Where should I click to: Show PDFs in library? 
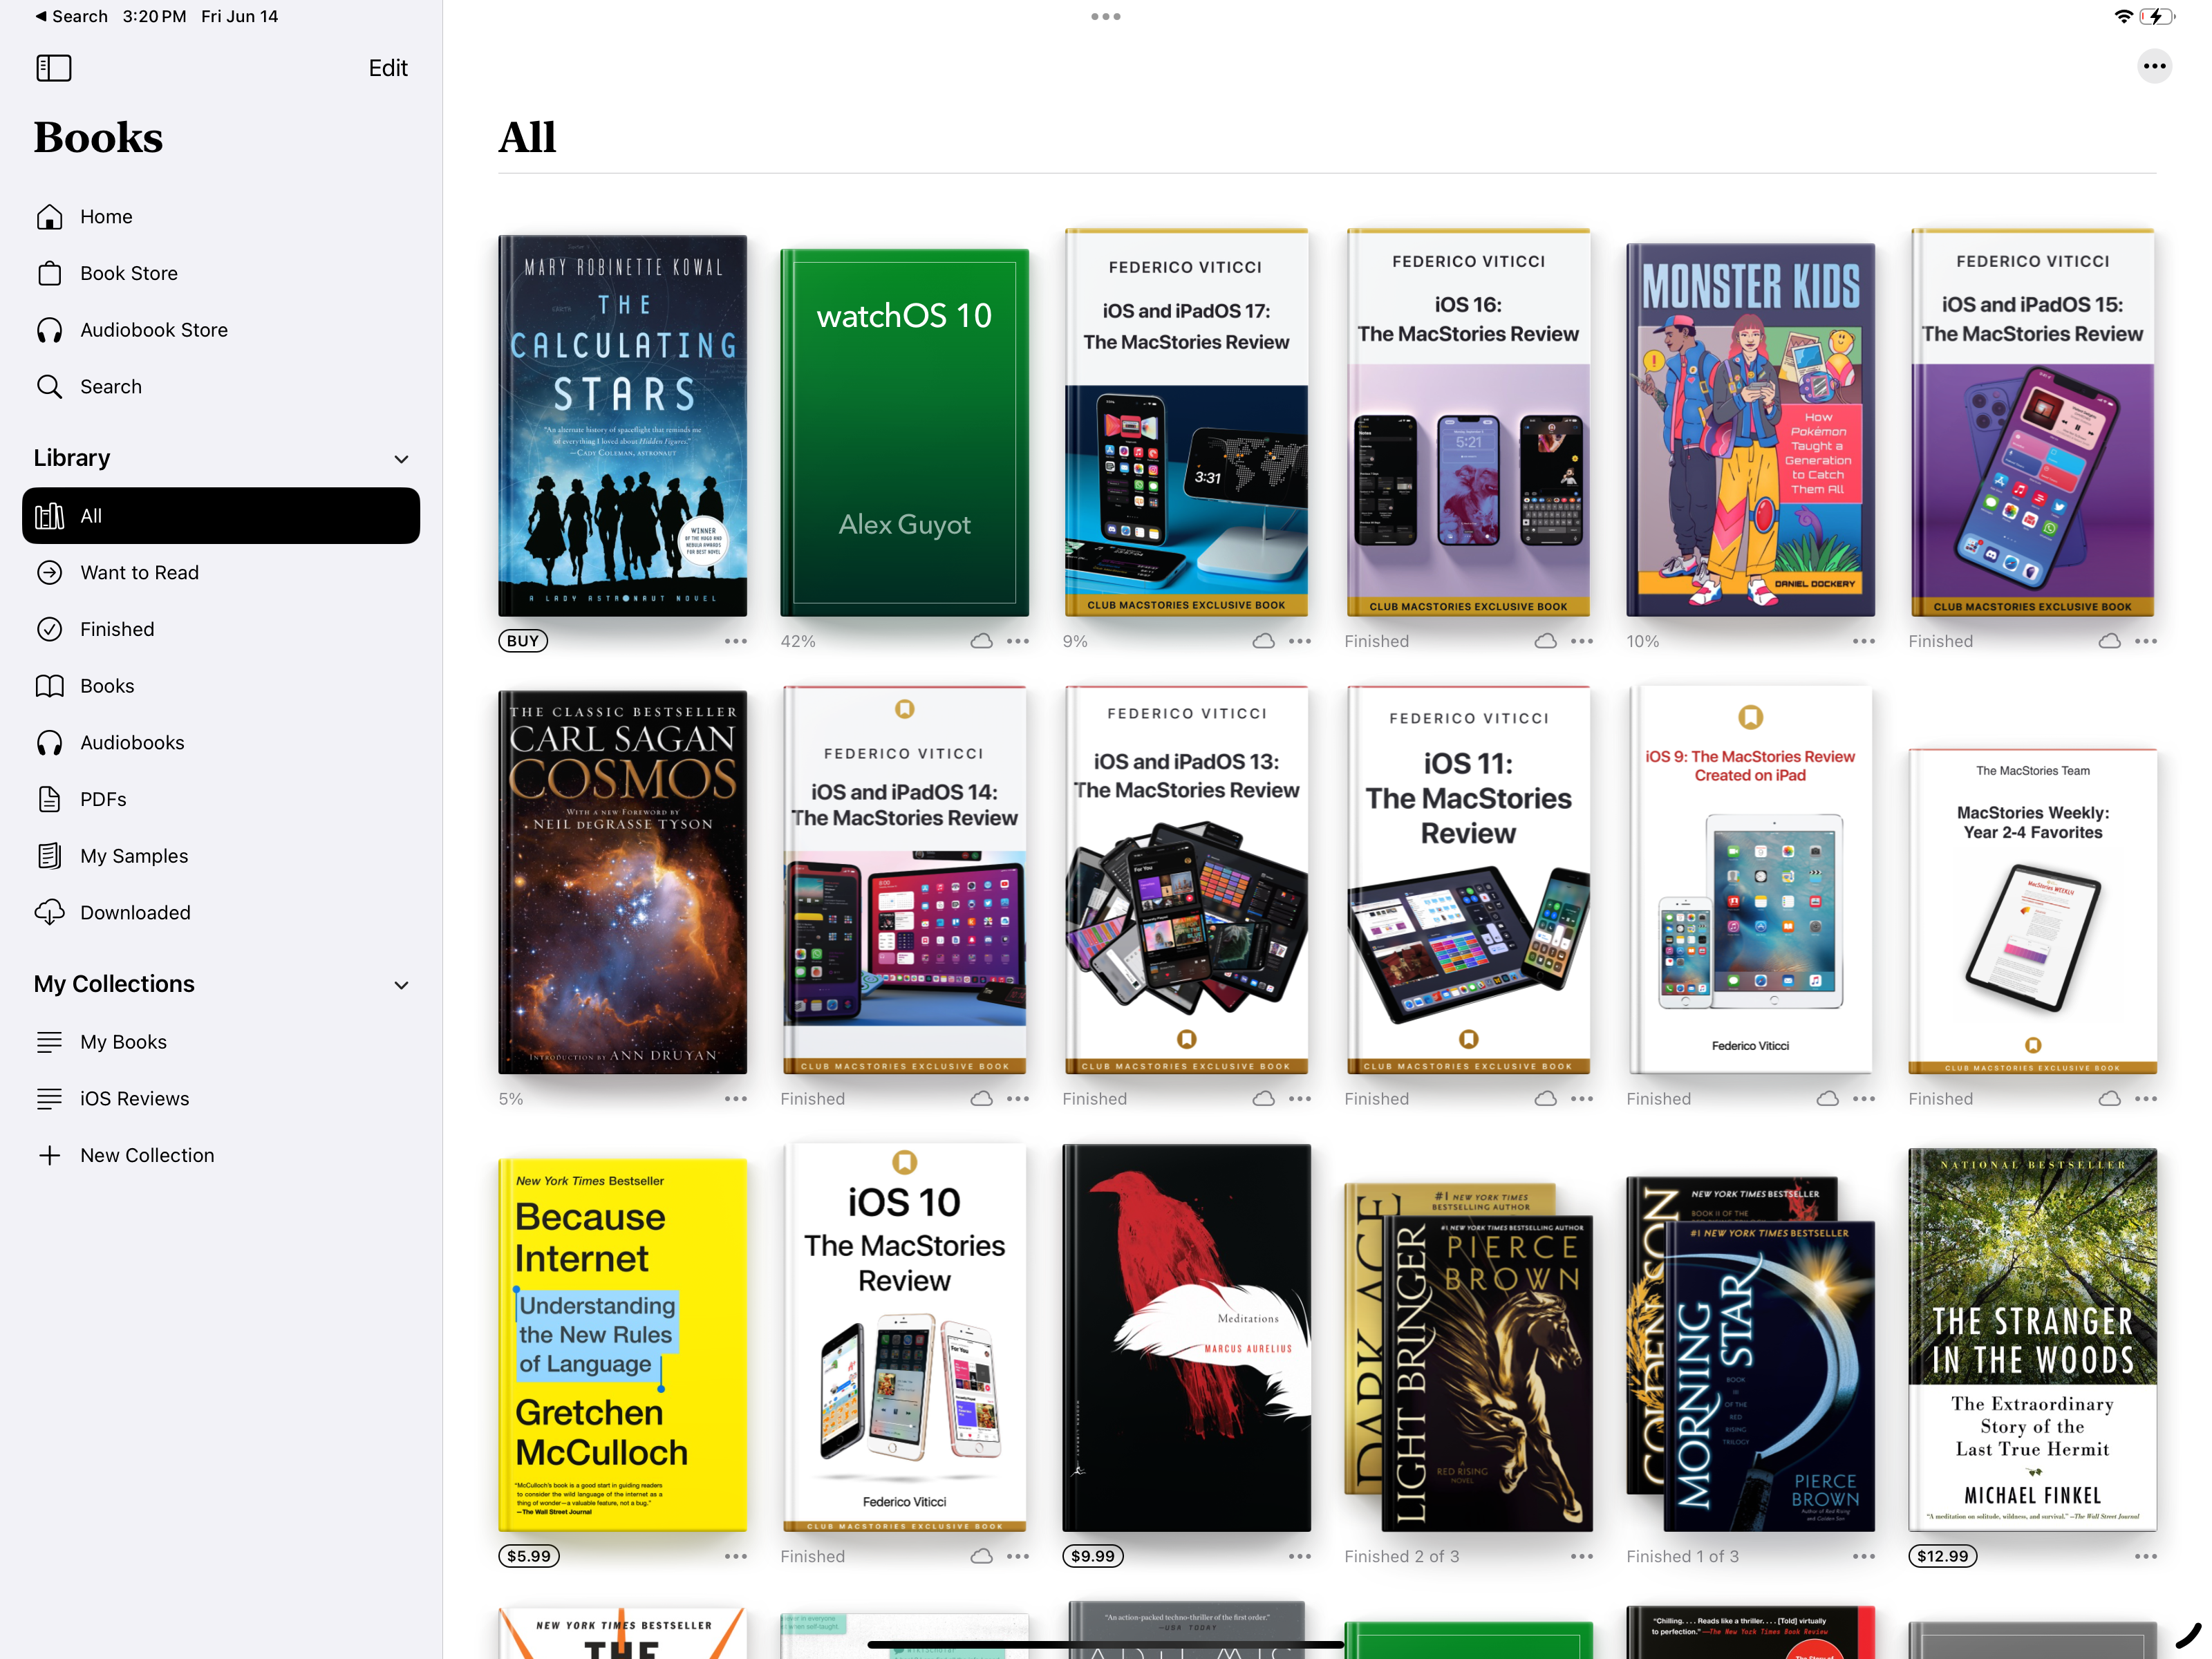(221, 799)
